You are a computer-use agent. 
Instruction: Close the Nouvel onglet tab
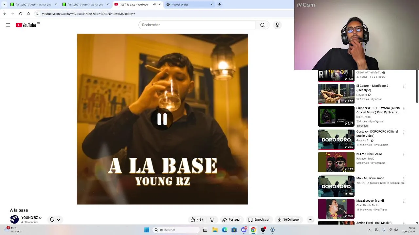click(x=211, y=5)
